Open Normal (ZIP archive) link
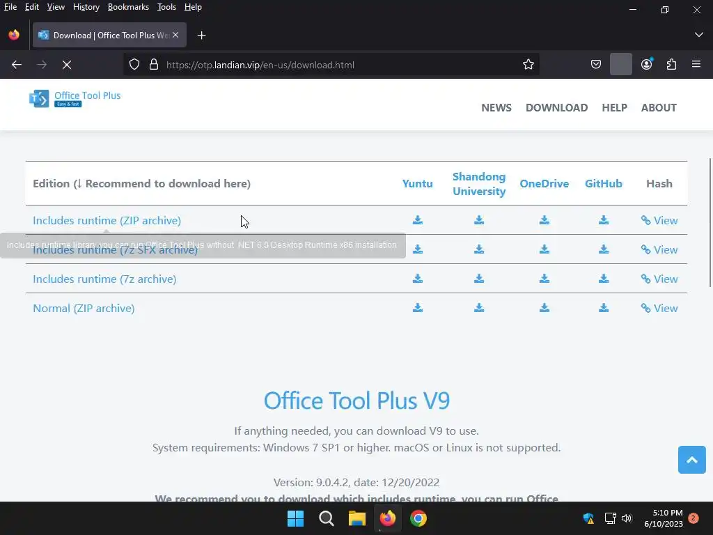Image resolution: width=713 pixels, height=535 pixels. (84, 308)
